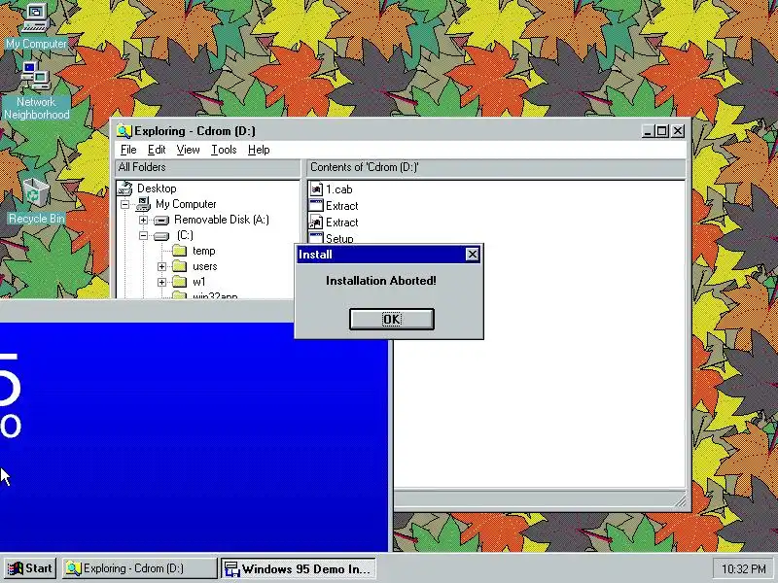Close the Install dialog with X

click(x=472, y=255)
